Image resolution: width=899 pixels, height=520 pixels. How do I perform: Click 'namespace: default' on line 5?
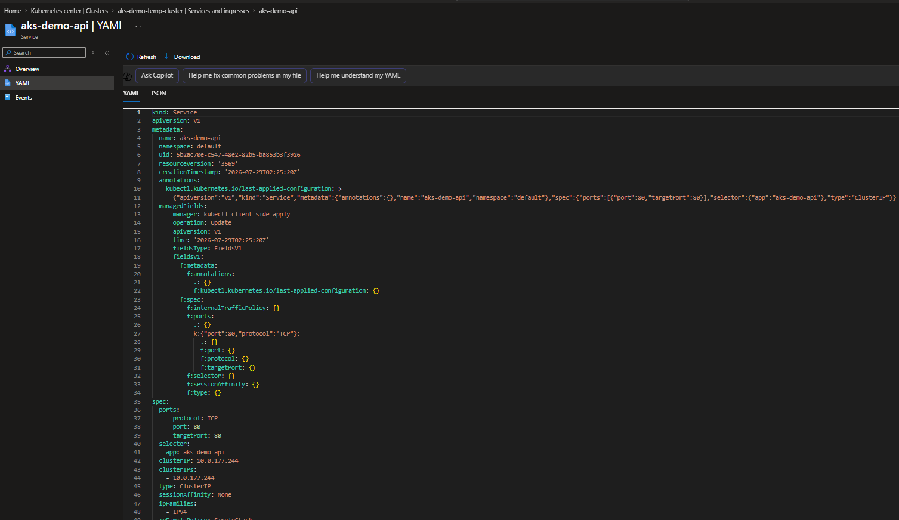click(190, 146)
